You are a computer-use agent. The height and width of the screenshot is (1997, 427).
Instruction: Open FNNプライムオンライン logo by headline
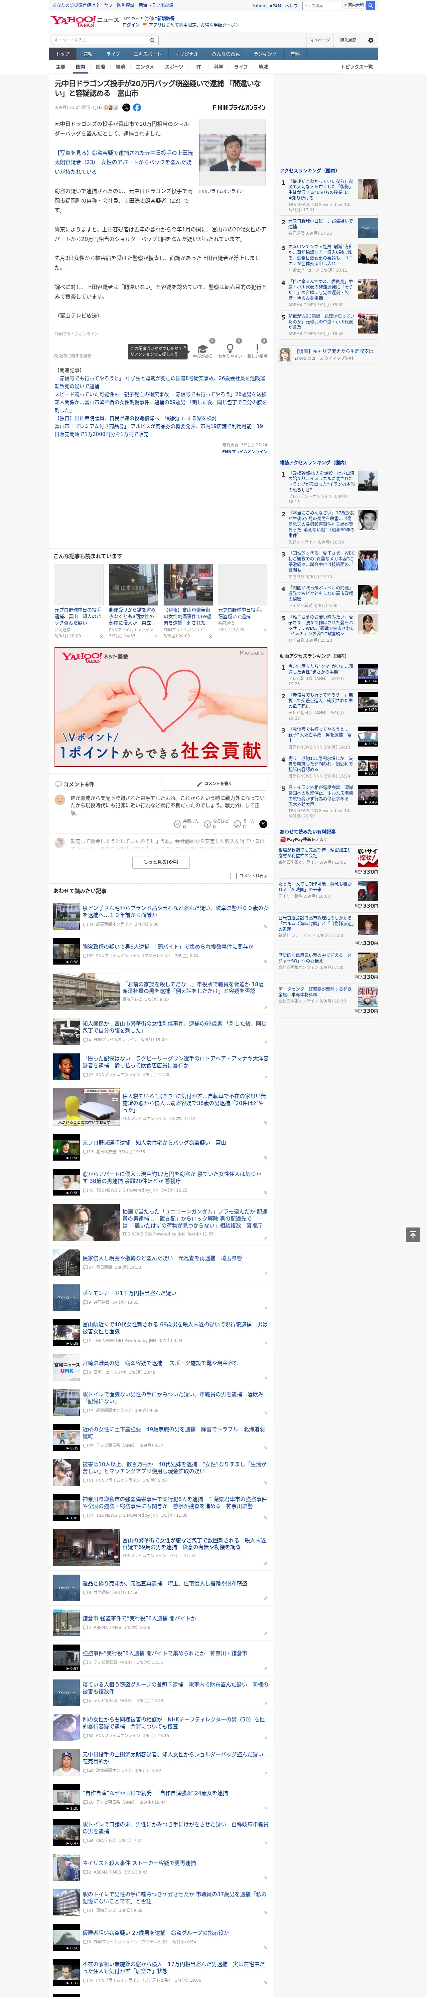pos(239,108)
